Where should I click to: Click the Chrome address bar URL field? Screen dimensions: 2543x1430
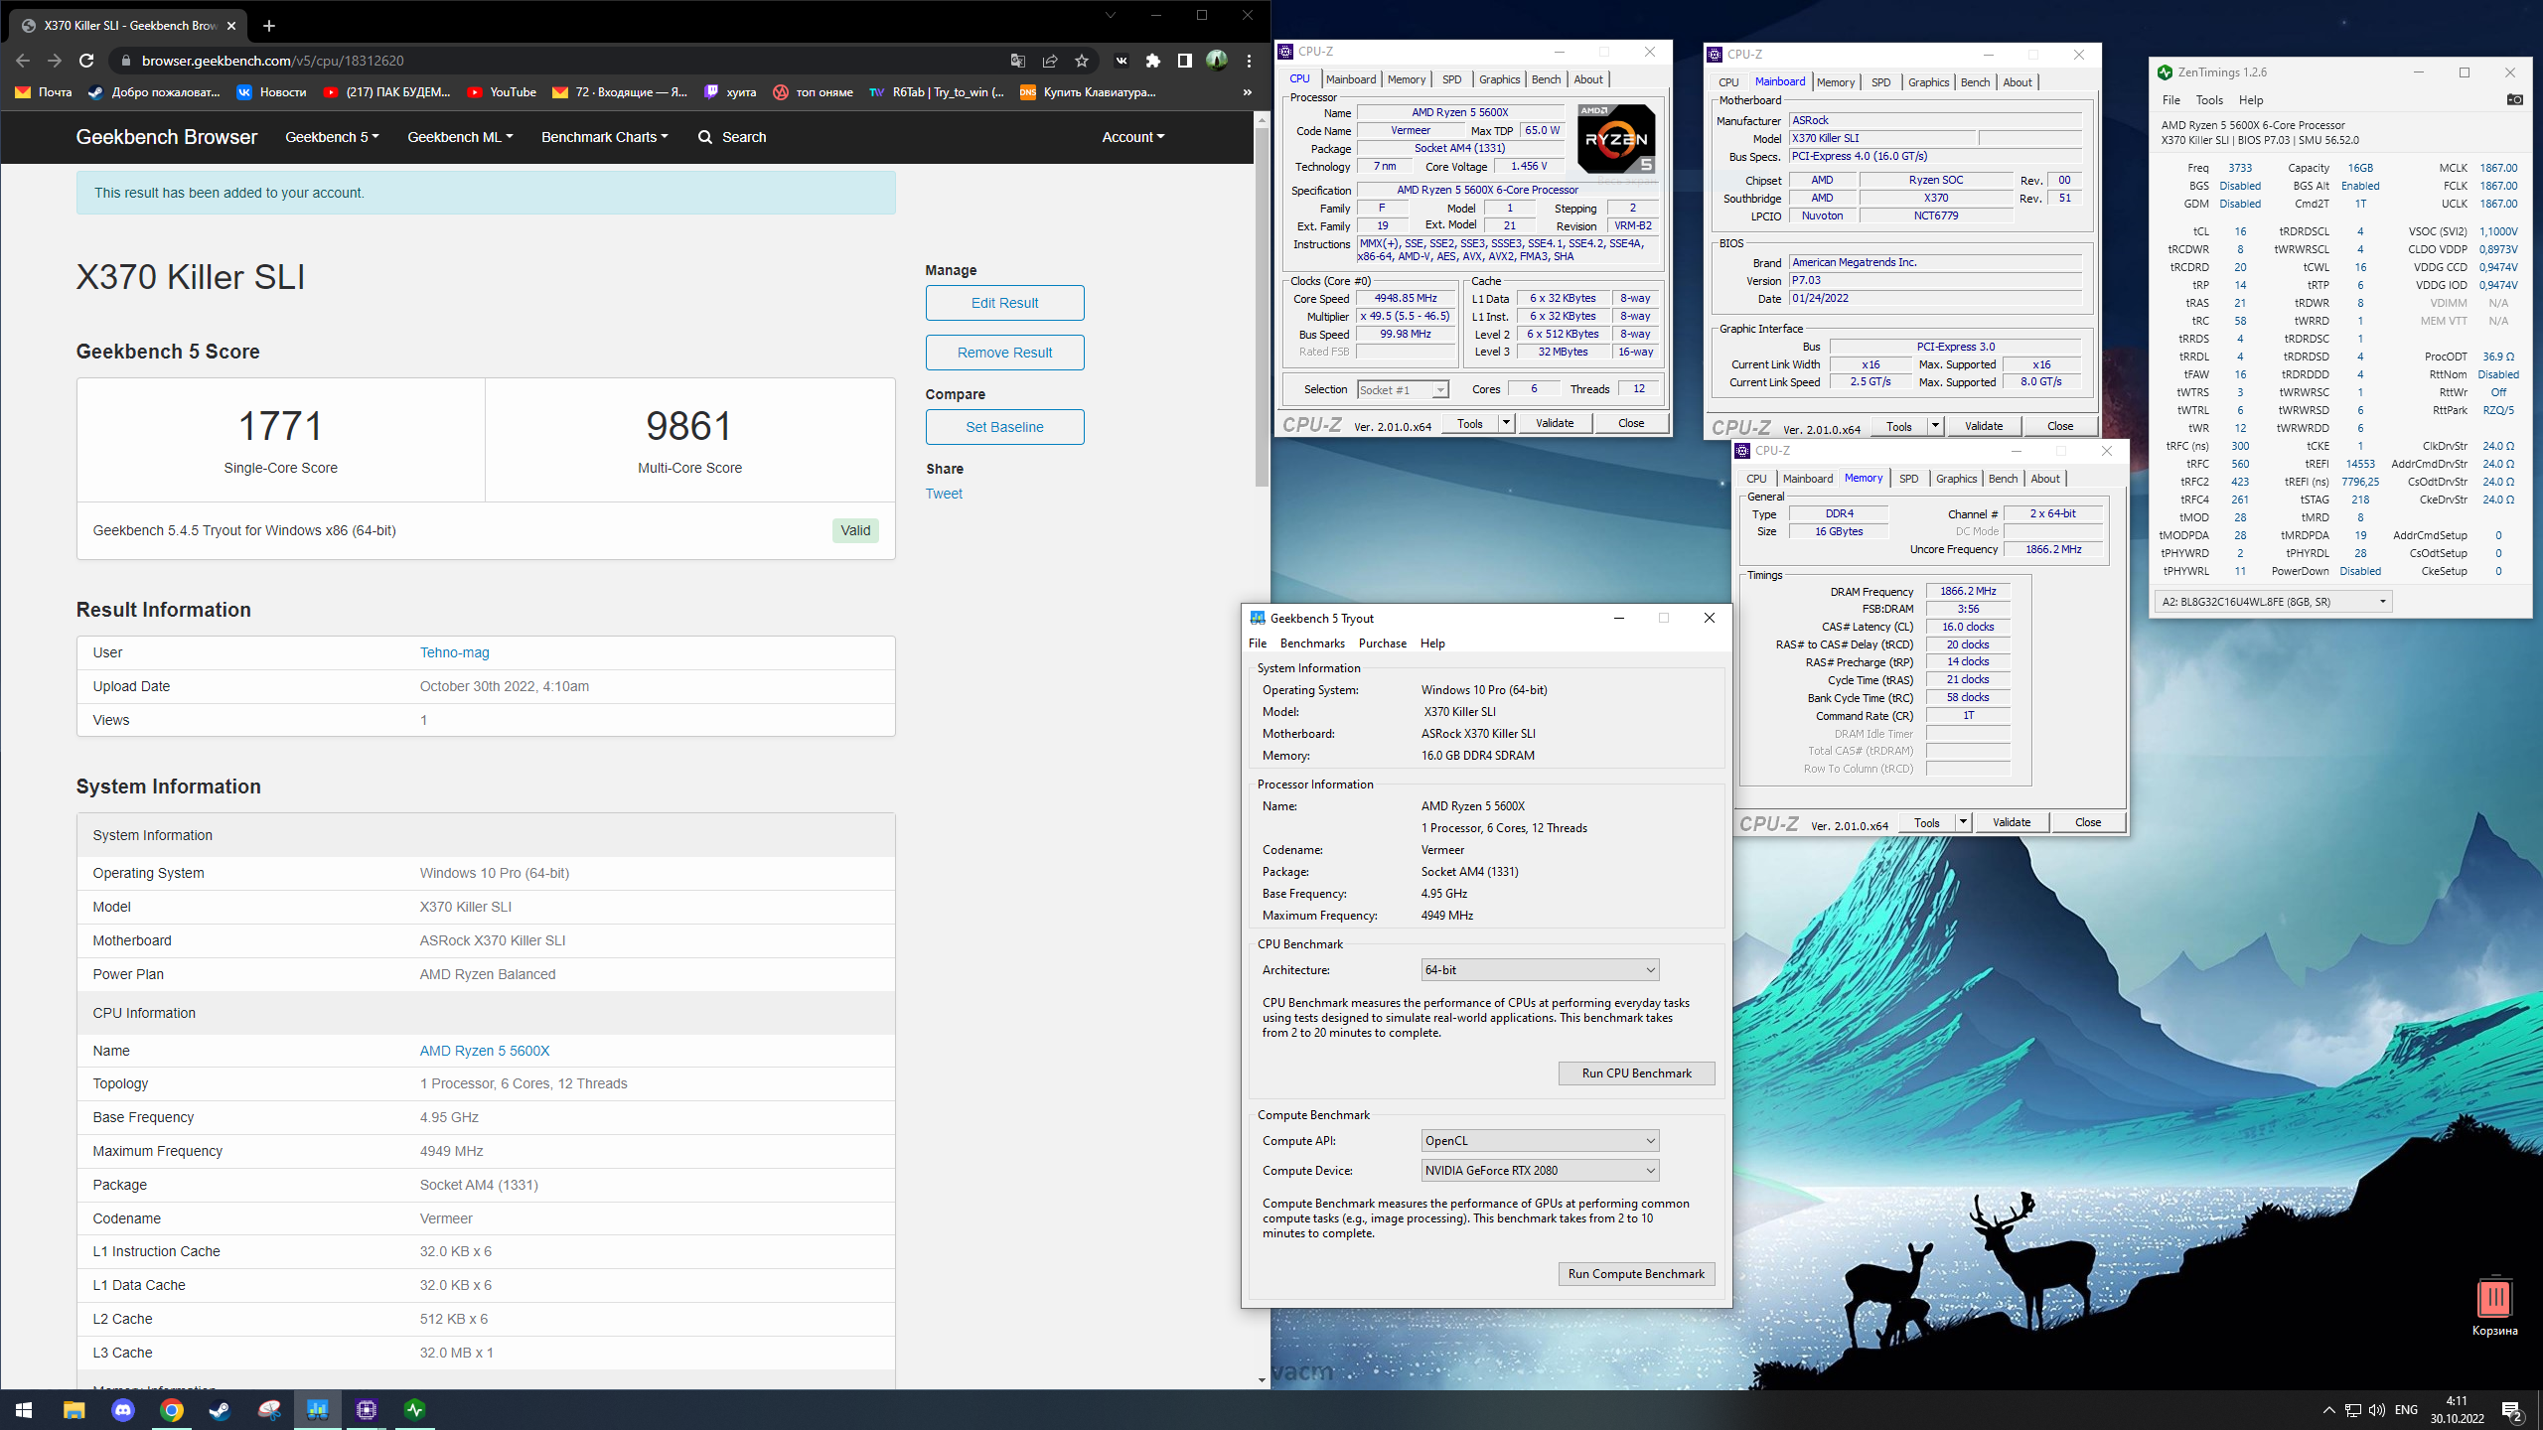click(556, 61)
